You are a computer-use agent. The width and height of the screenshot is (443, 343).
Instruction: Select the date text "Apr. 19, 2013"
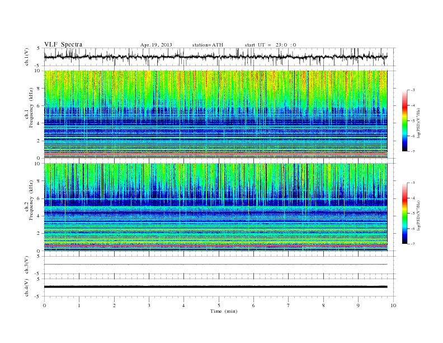click(156, 45)
